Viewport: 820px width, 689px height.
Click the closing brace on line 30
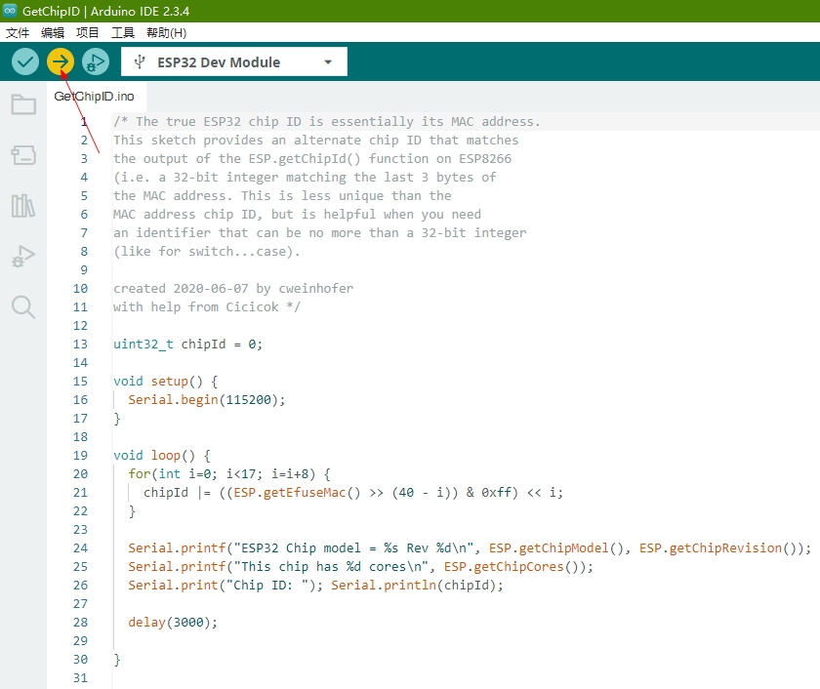[x=116, y=659]
